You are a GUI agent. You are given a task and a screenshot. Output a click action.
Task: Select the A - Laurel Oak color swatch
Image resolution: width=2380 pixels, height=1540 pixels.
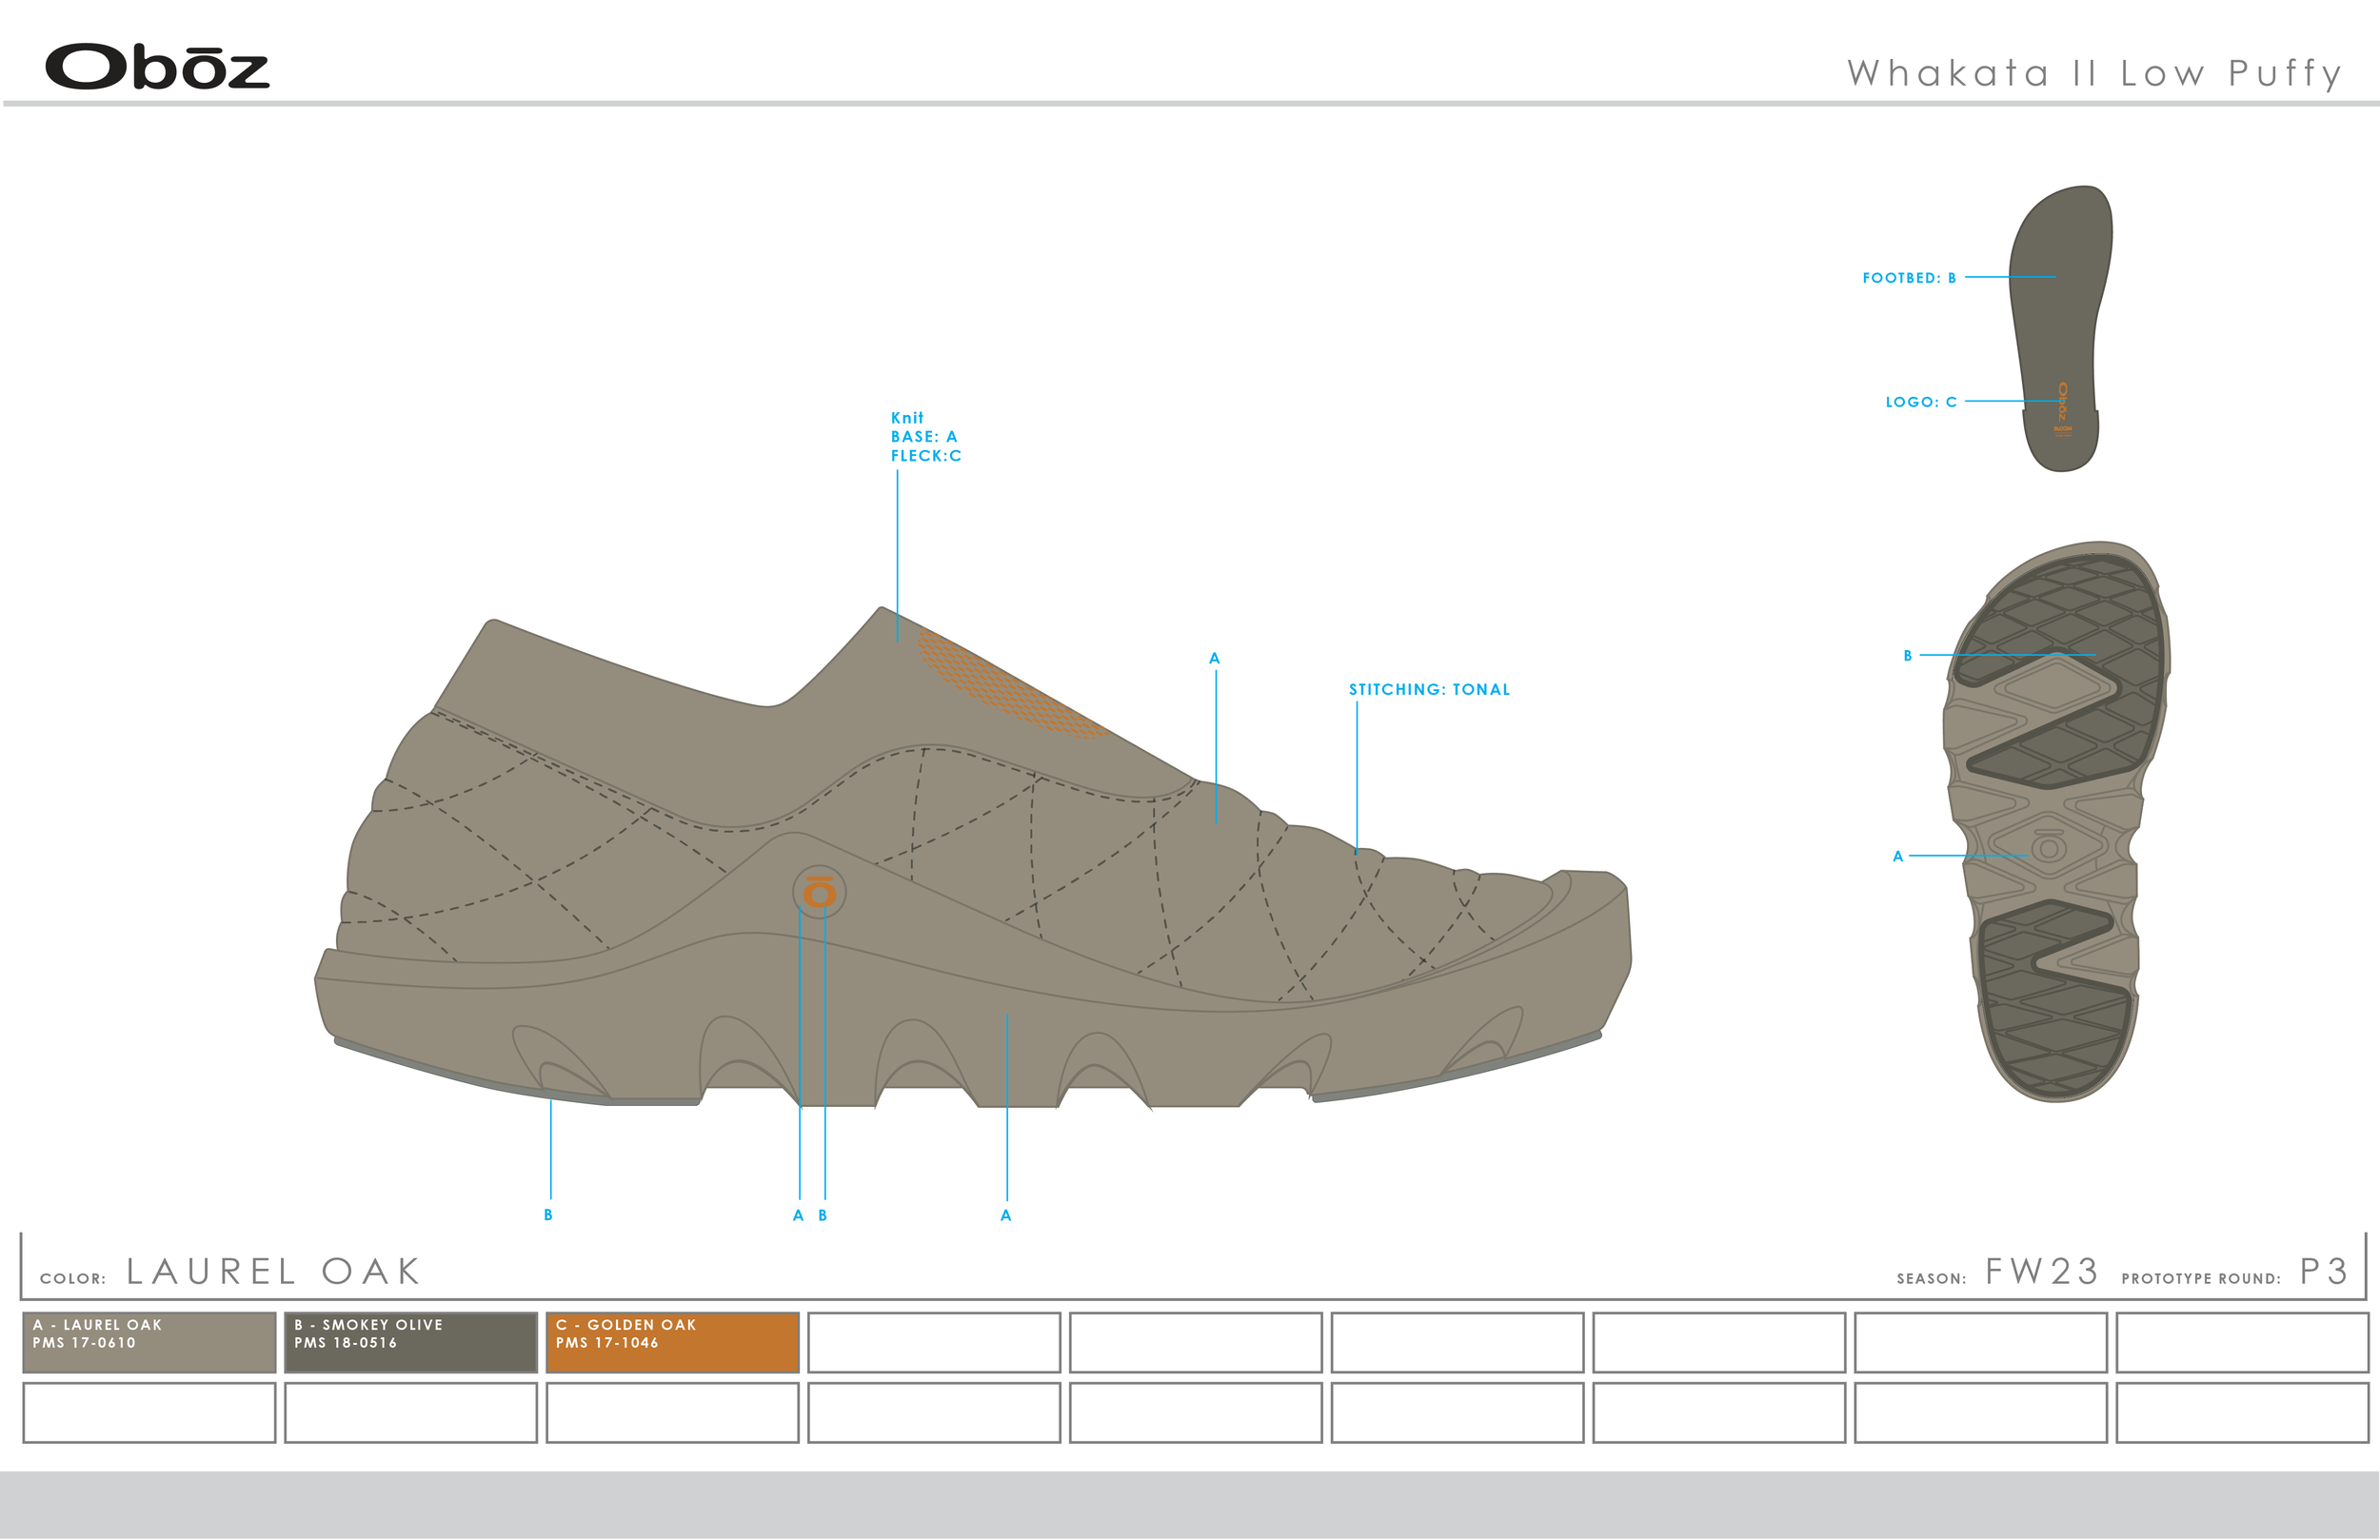click(x=149, y=1342)
